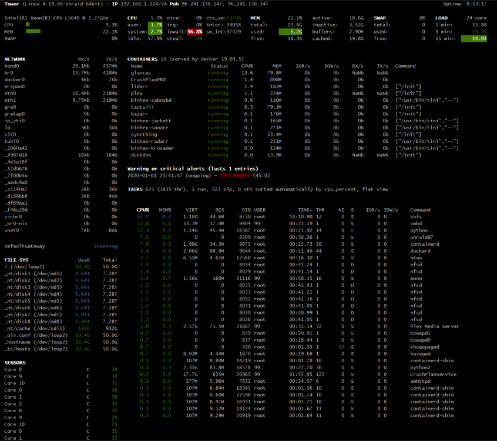This screenshot has width=497, height=441.
Task: Click the docker0 network interface row
Action: (61, 79)
